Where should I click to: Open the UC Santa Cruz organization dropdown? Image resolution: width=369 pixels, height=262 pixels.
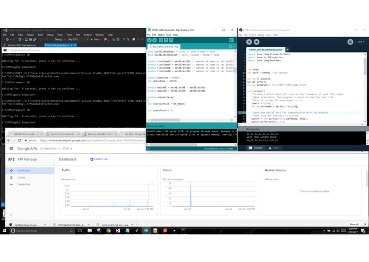(50, 149)
